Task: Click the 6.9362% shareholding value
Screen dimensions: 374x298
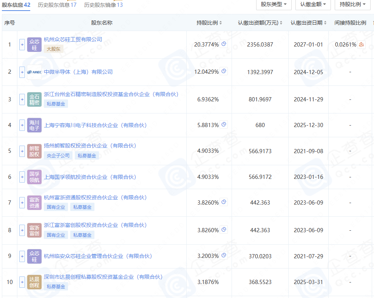Action: [208, 99]
